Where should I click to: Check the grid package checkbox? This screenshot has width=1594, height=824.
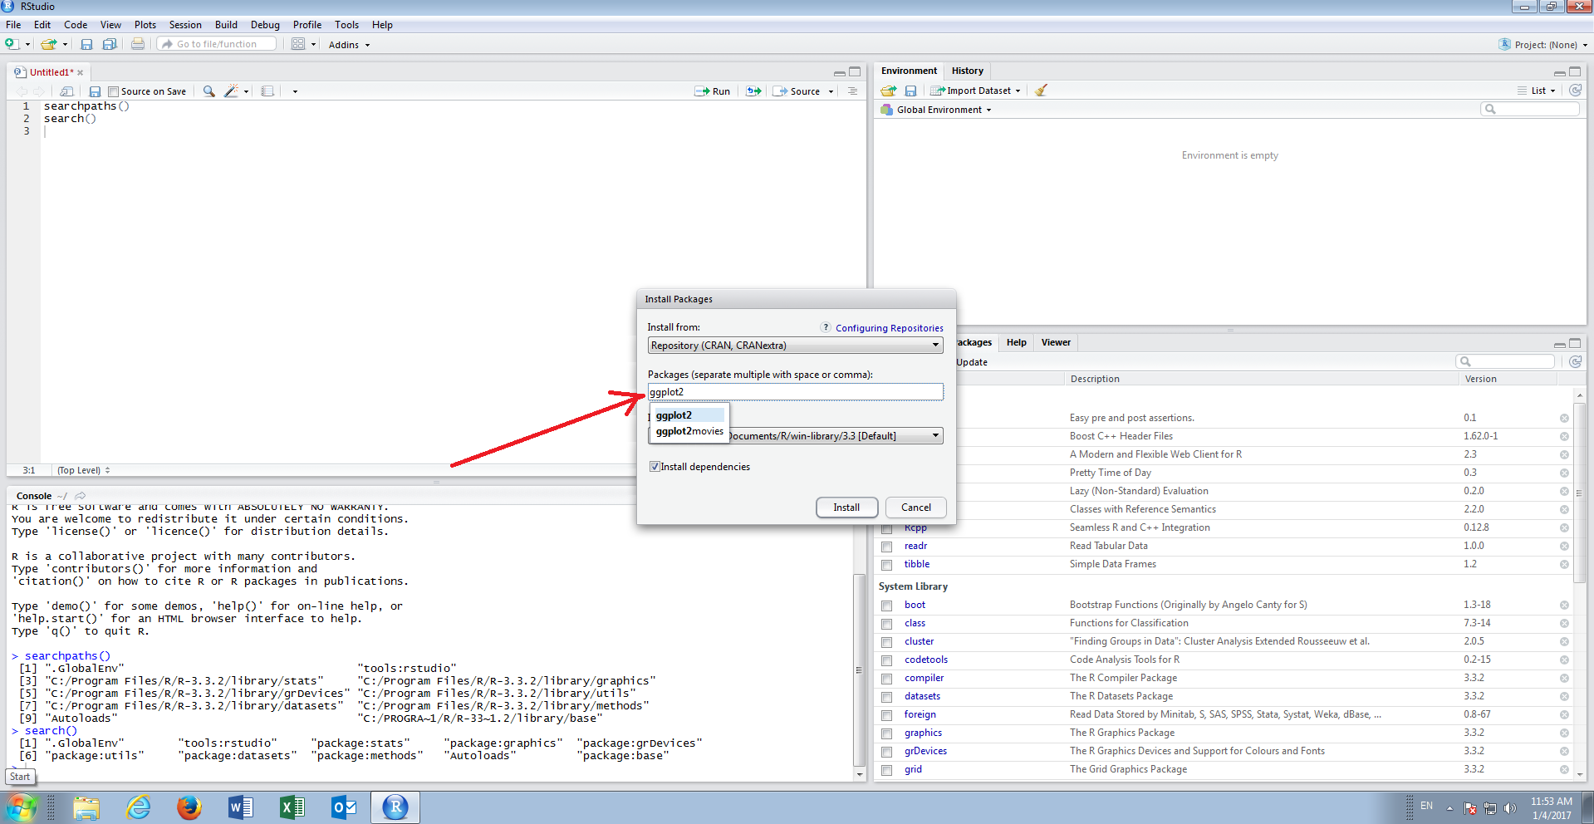[887, 770]
